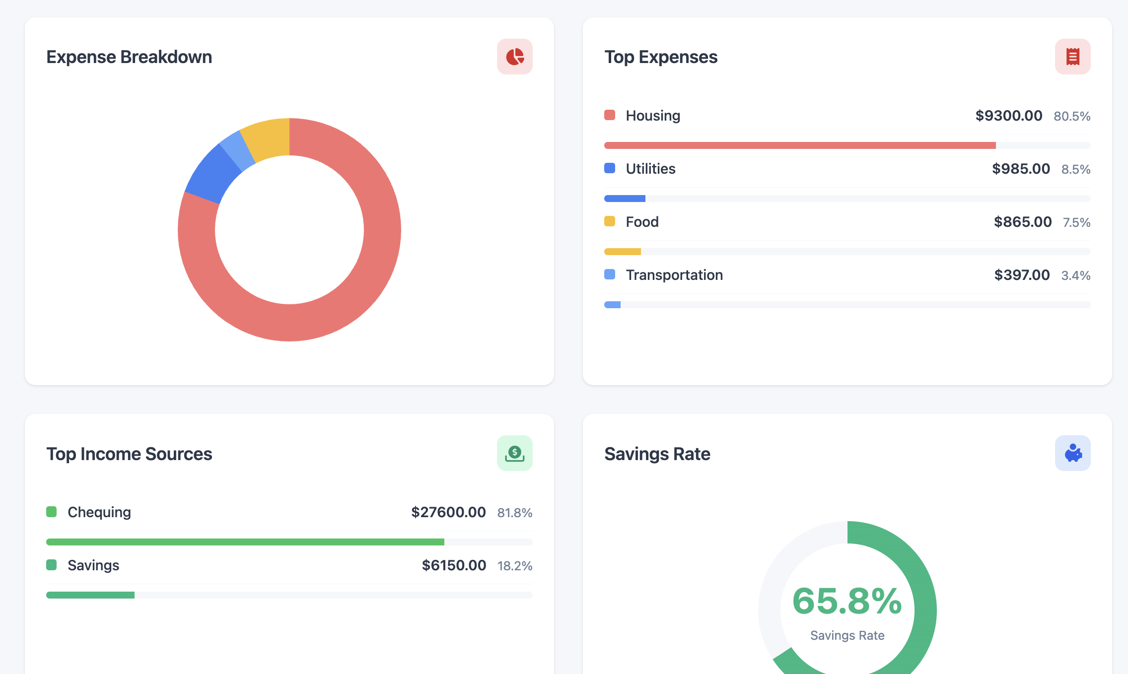The height and width of the screenshot is (674, 1128).
Task: Click the money icon on Top Income Sources card
Action: (x=515, y=453)
